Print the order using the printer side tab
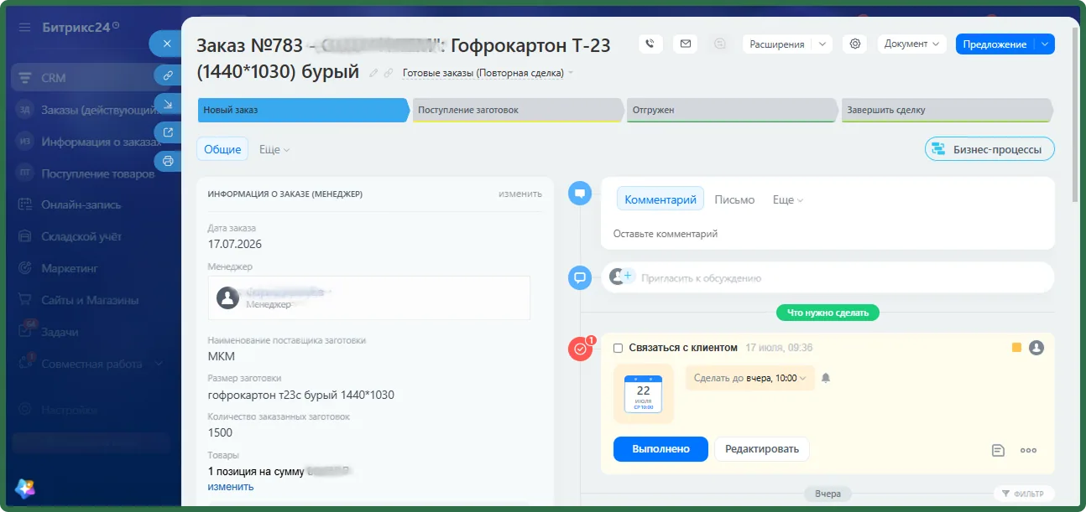1086x512 pixels. tap(168, 161)
